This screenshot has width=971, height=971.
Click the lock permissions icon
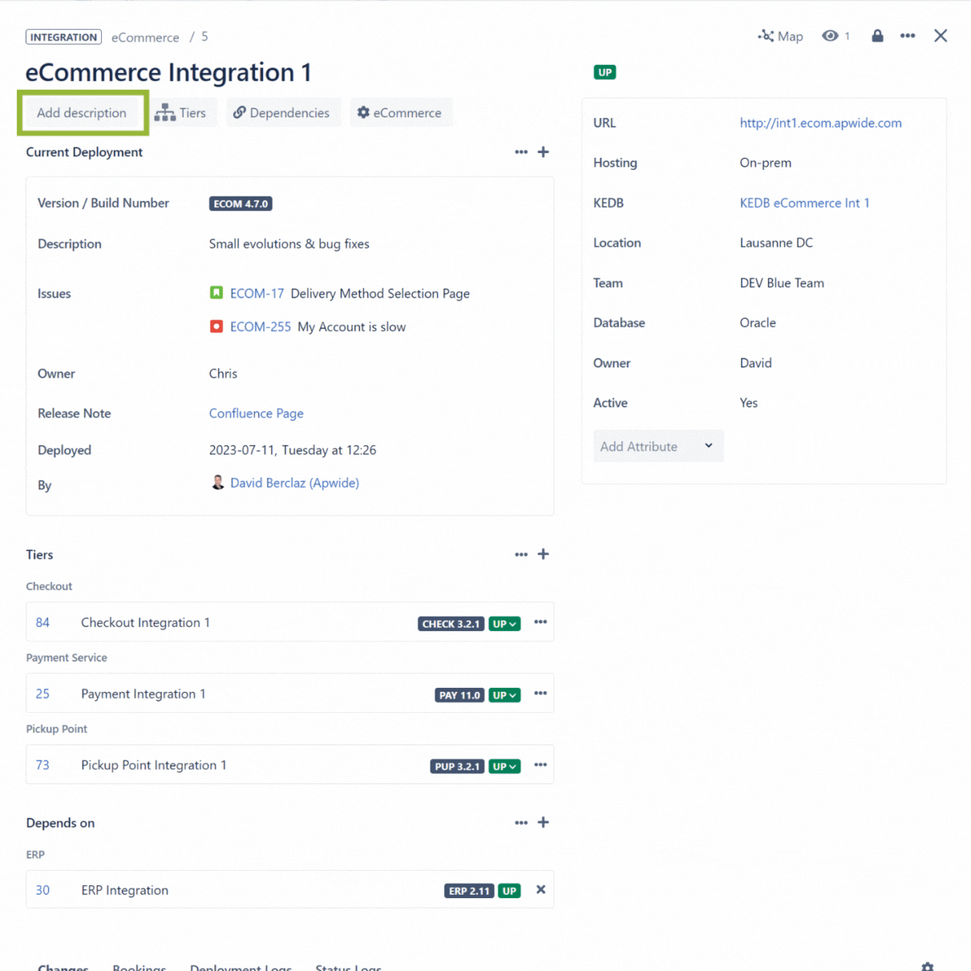coord(877,36)
